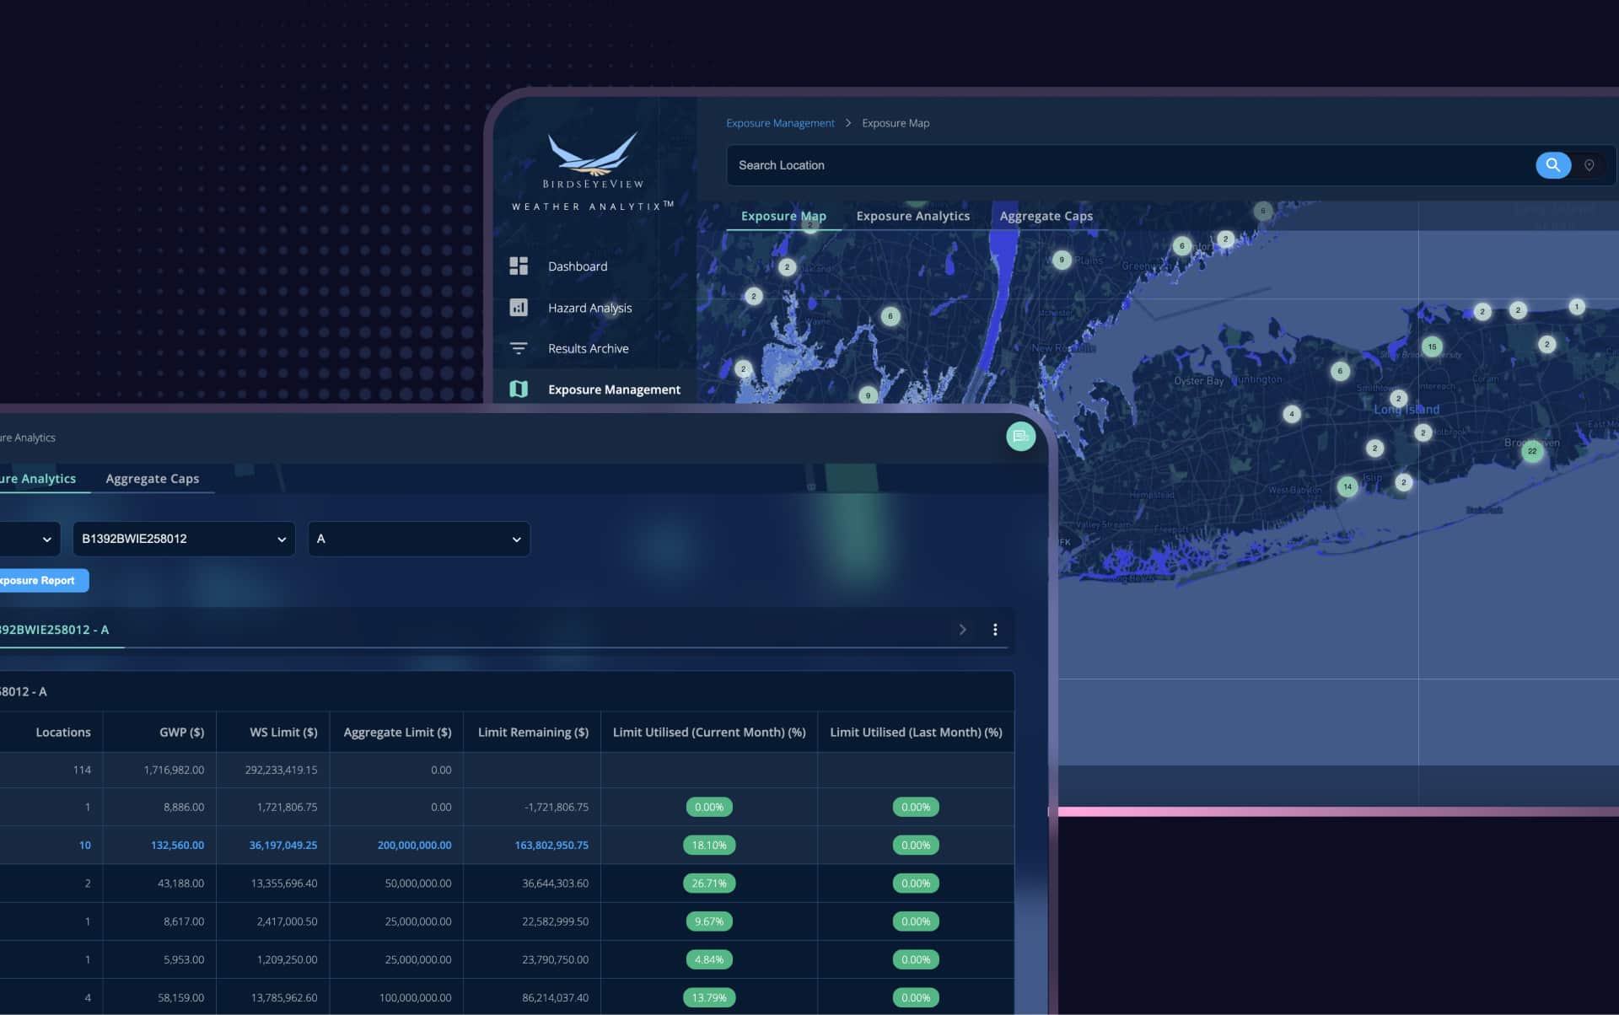Click the right chevron beside policy tab

pyautogui.click(x=962, y=630)
